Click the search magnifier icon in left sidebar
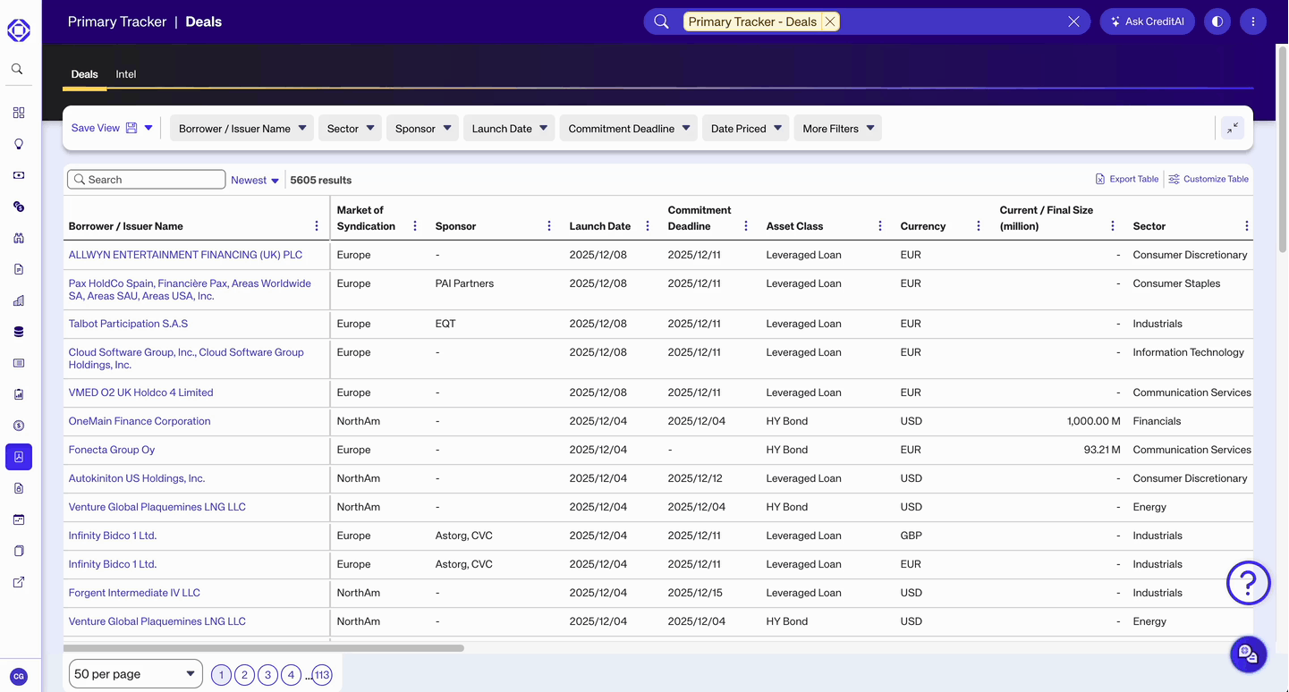The height and width of the screenshot is (692, 1289). [x=18, y=69]
